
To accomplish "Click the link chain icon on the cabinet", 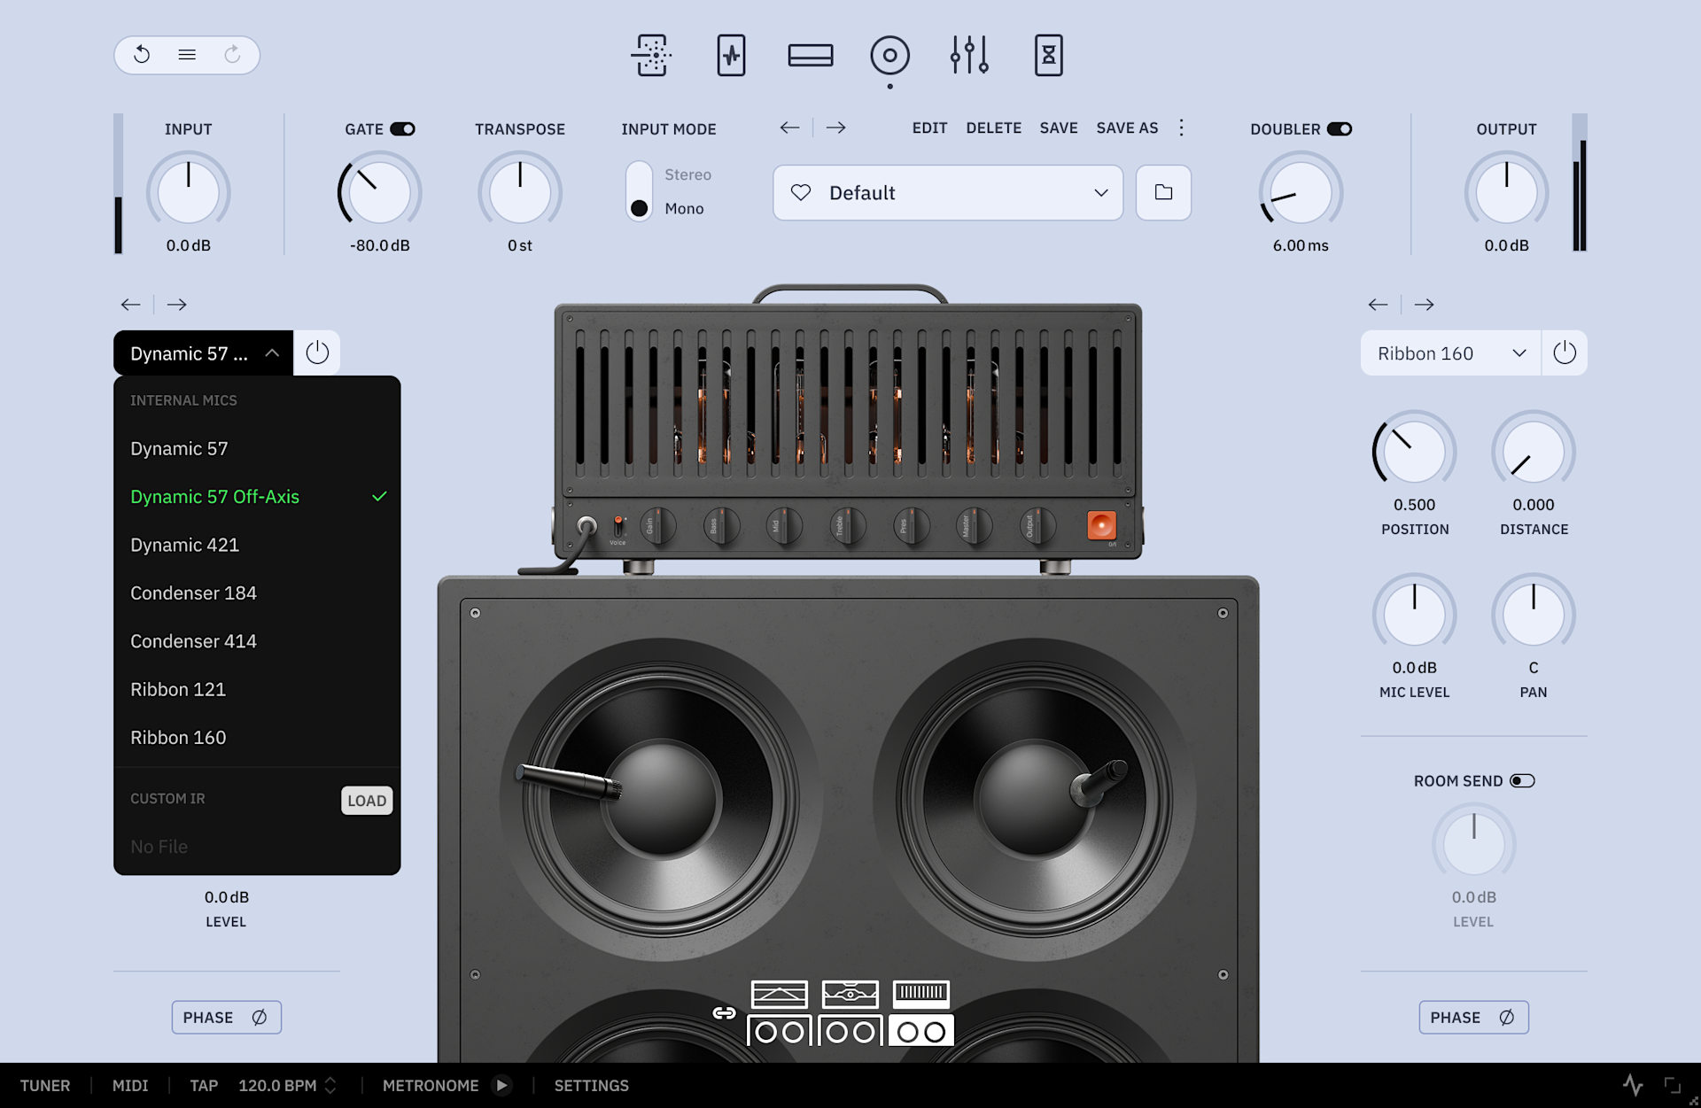I will (724, 1013).
